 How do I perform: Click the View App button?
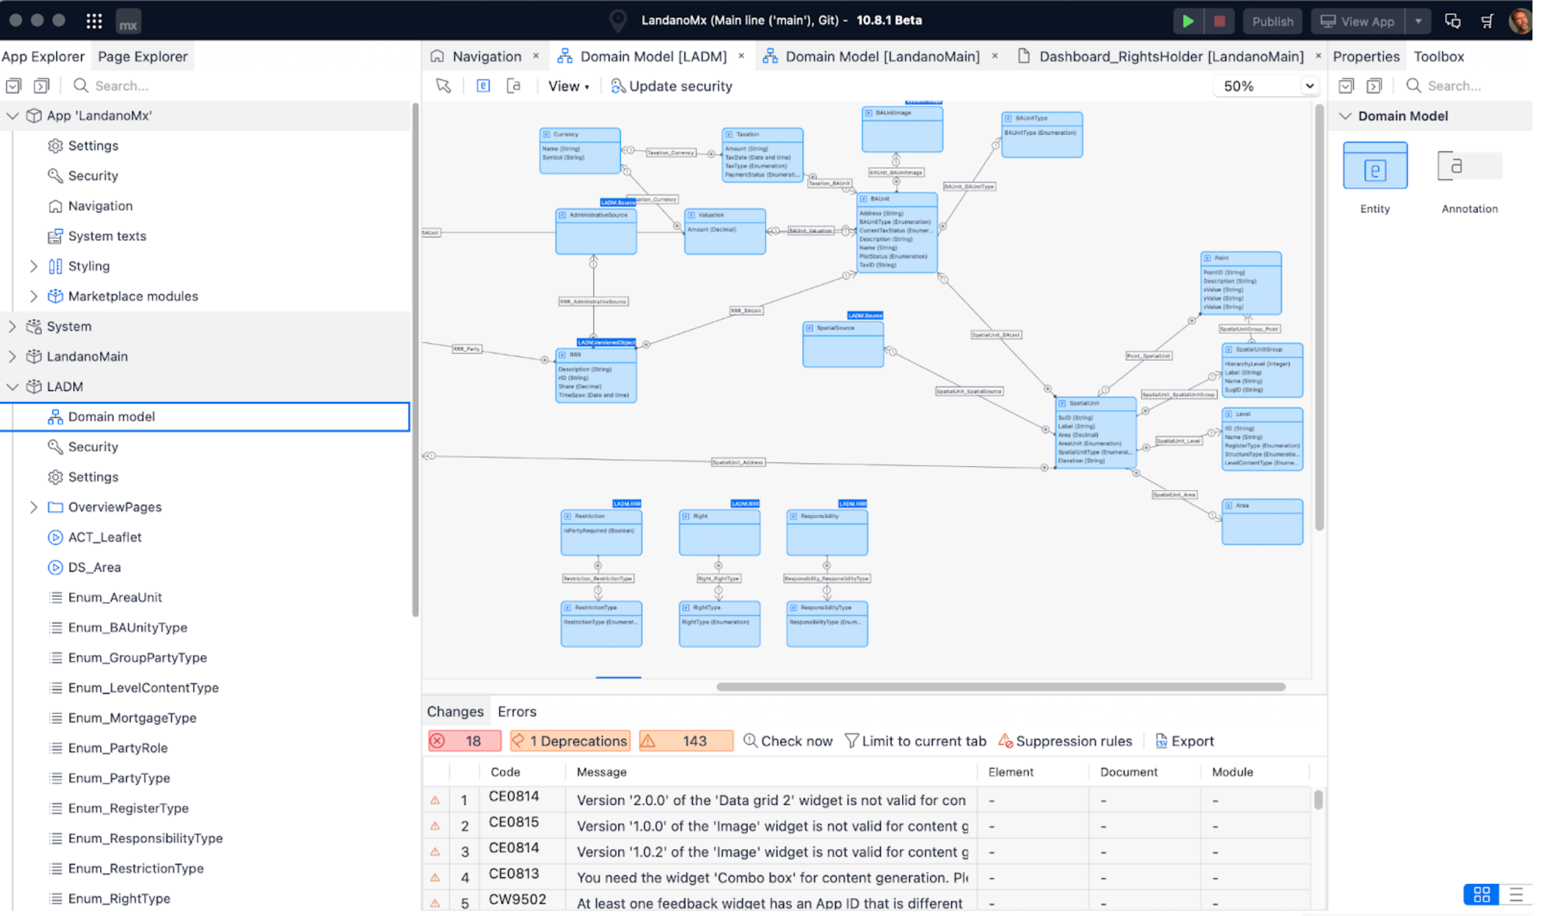[x=1358, y=21]
